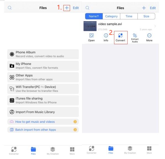Sort files by Time

pyautogui.click(x=129, y=16)
